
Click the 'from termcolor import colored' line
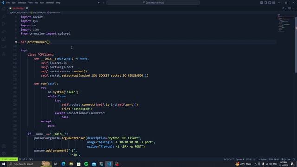[45, 34]
